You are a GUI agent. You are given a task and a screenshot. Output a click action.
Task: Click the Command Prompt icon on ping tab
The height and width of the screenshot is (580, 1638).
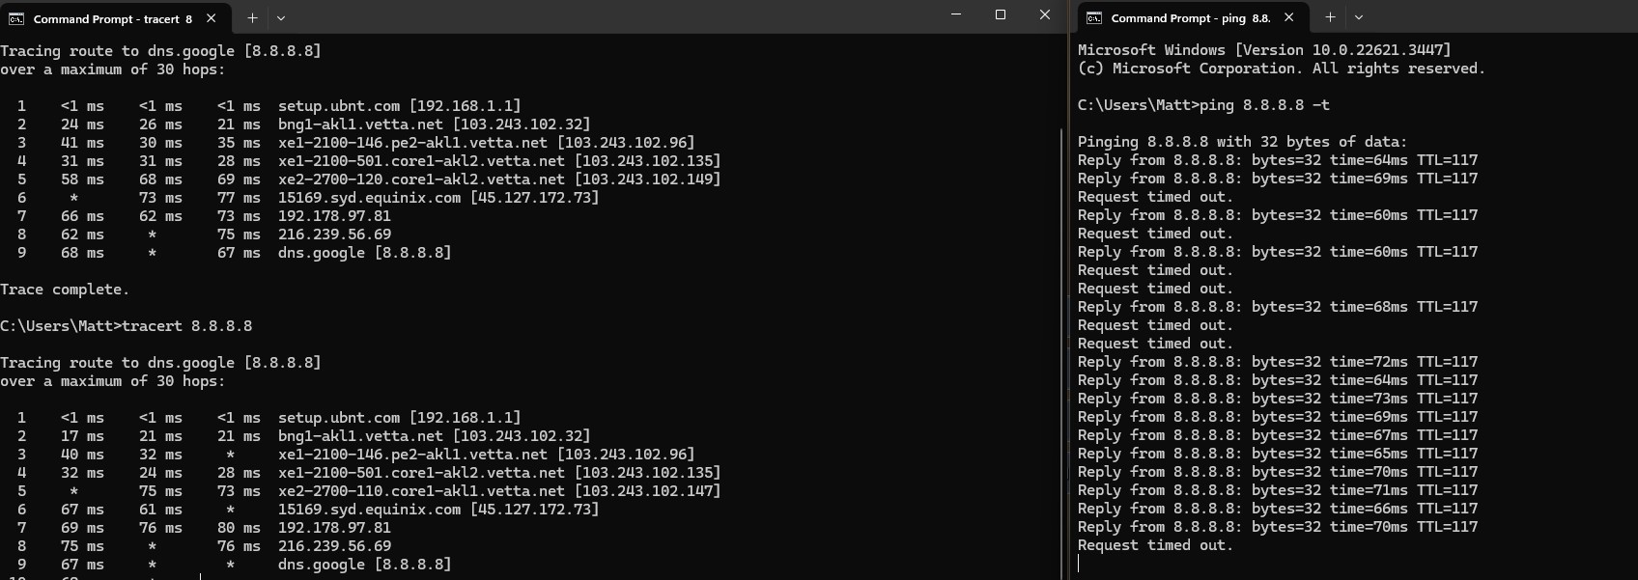click(1094, 18)
